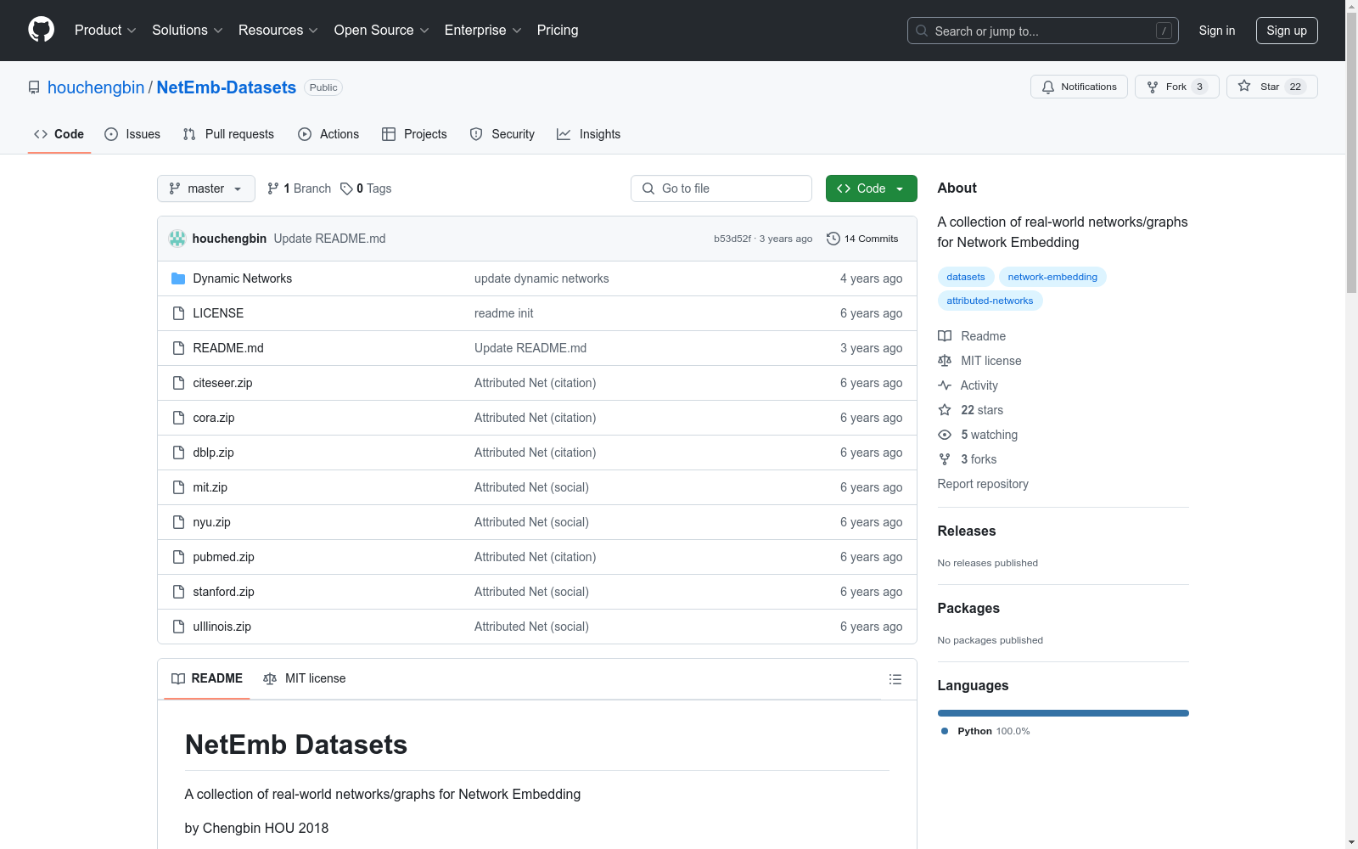
Task: Click the star icon beside 22 stars
Action: pyautogui.click(x=945, y=410)
